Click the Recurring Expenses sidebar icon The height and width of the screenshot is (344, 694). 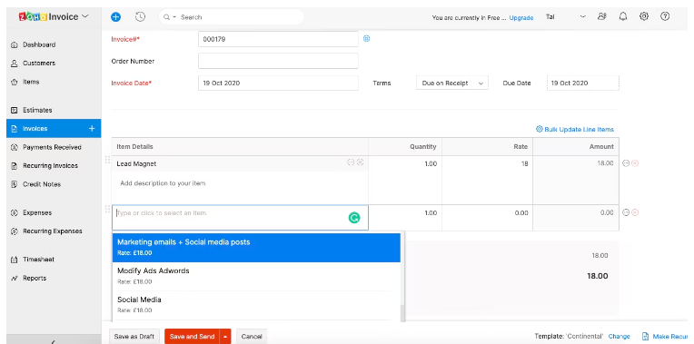coord(15,231)
